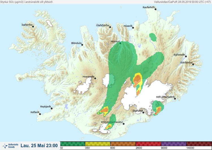This screenshot has height=150, width=212.
Task: Click the '350' legend value label
Action: (87, 148)
